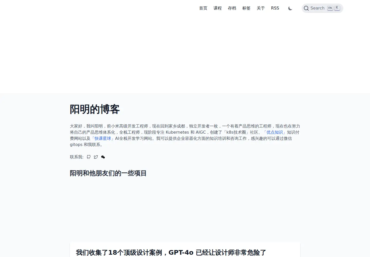Click the magnifier icon in search
This screenshot has width=370, height=257.
coord(306,8)
